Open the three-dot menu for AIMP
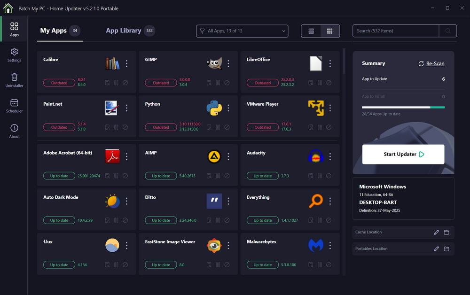 228,156
